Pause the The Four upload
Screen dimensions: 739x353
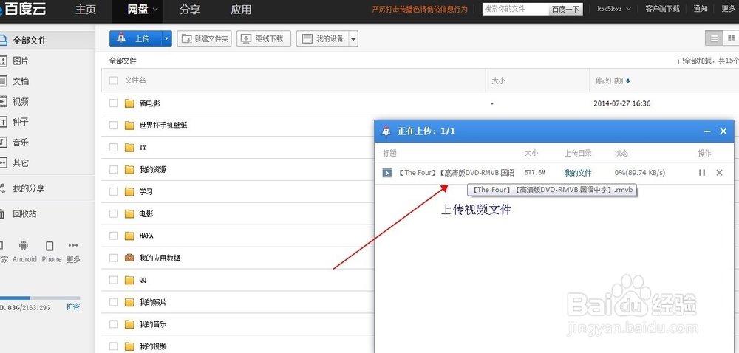[702, 173]
